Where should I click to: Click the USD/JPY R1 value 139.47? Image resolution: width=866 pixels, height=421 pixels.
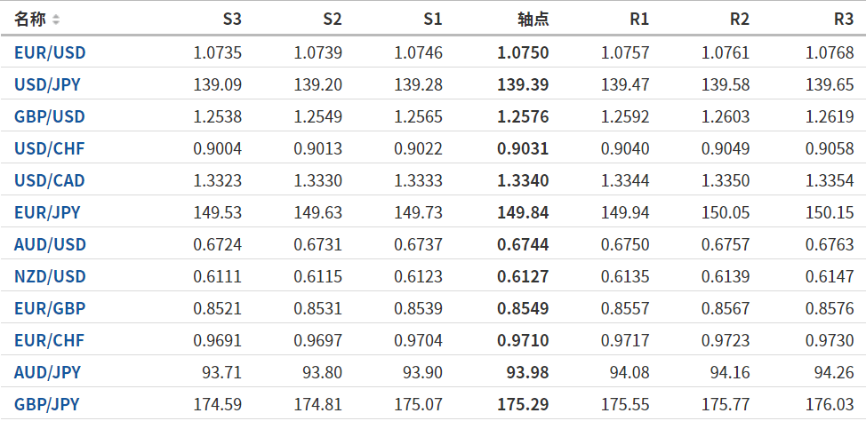click(625, 84)
